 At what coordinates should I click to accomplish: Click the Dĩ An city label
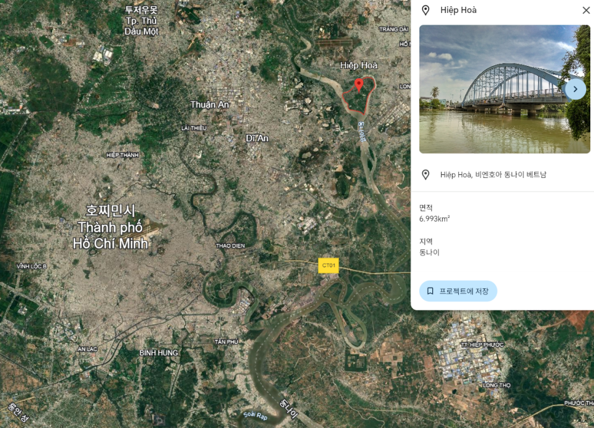click(x=257, y=138)
